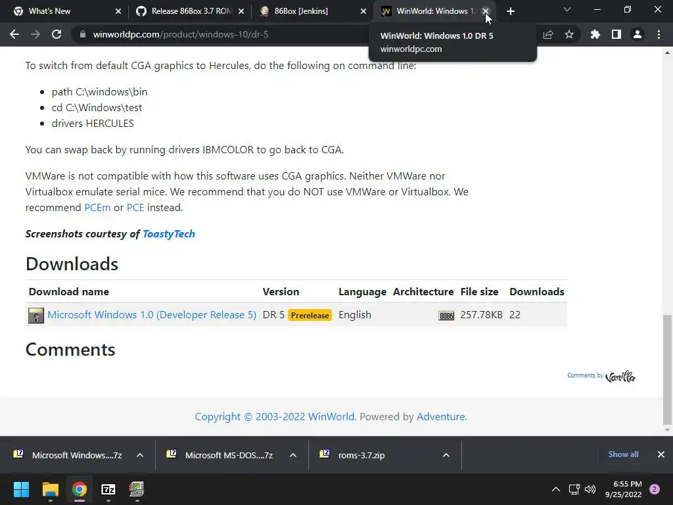The width and height of the screenshot is (673, 505).
Task: Open Comments by Vanilla link
Action: pos(601,376)
